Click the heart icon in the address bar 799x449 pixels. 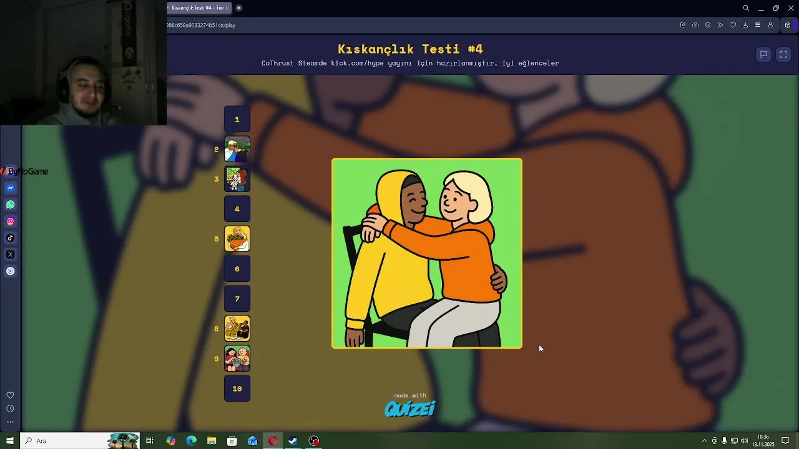pyautogui.click(x=733, y=25)
